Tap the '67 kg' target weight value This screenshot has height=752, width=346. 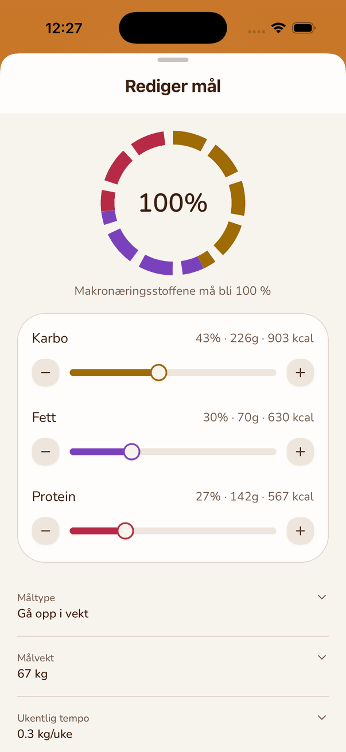(x=33, y=674)
